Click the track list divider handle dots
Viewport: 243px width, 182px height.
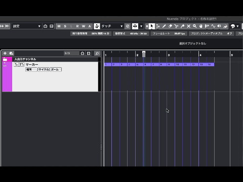pyautogui.click(x=101, y=147)
